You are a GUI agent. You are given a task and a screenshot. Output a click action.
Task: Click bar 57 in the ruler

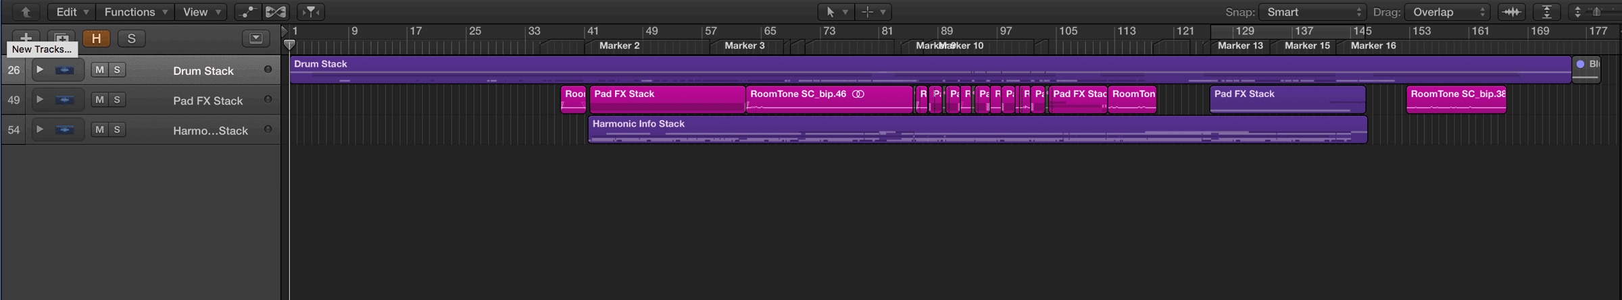point(711,31)
